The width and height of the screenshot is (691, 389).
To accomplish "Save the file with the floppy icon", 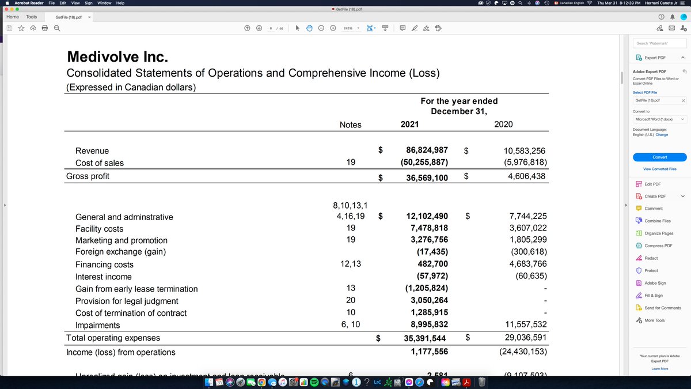I will click(x=10, y=28).
